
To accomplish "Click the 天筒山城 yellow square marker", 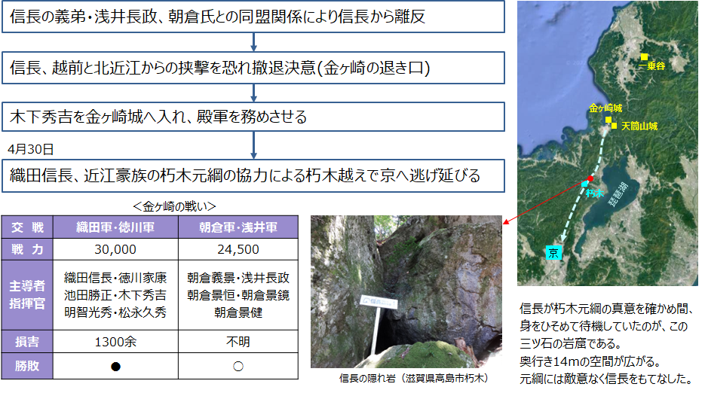I will coord(615,126).
